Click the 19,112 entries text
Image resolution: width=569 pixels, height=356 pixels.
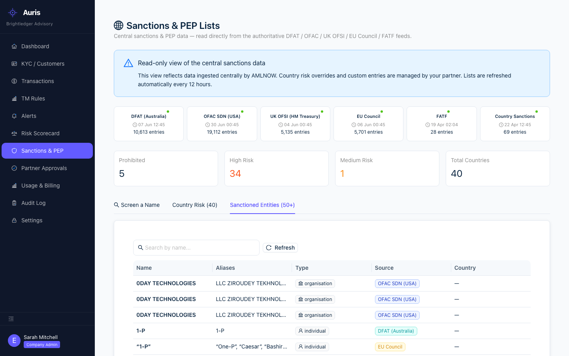[x=222, y=132]
